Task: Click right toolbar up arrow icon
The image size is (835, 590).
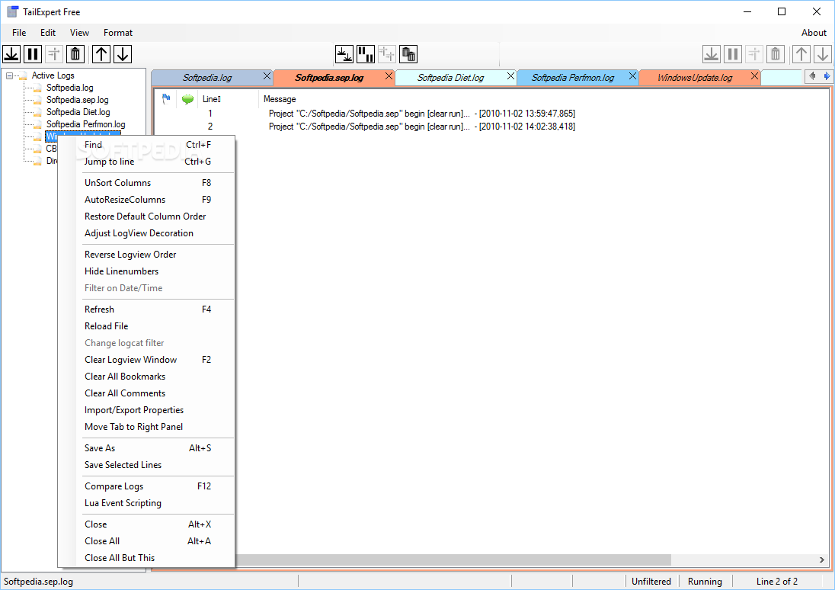Action: 801,54
